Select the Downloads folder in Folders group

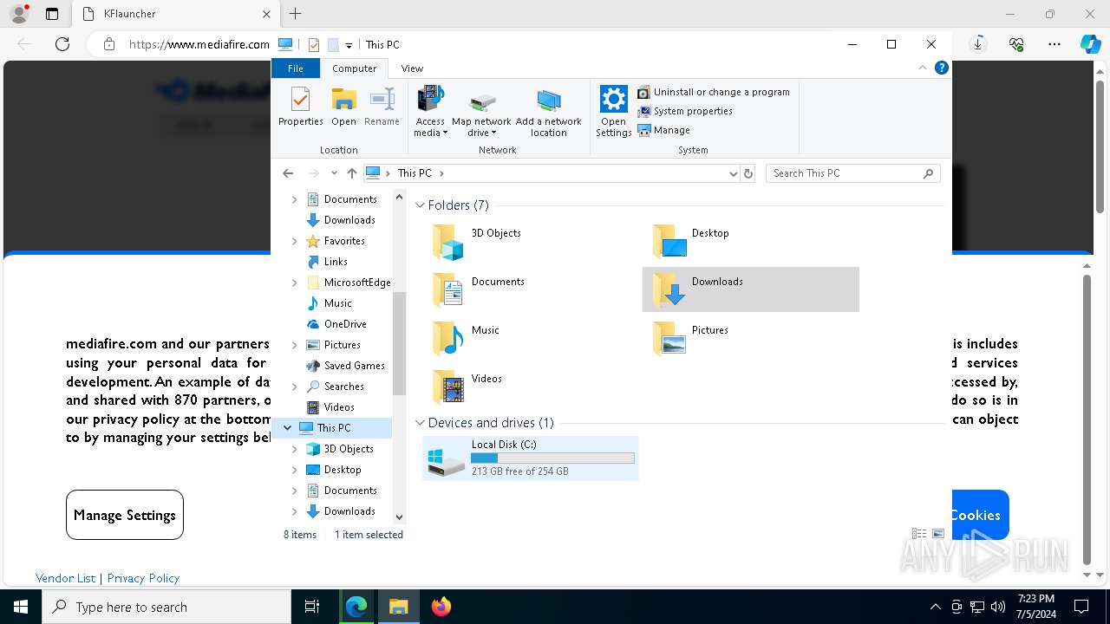(x=750, y=289)
